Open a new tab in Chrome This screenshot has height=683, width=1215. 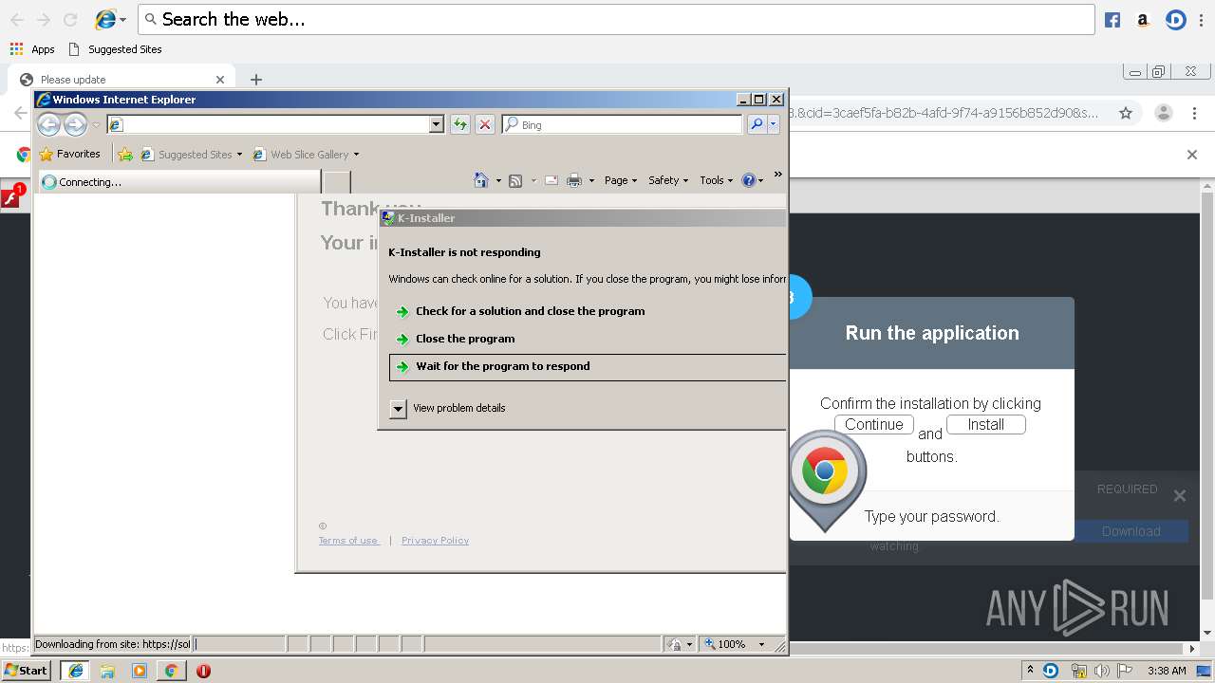click(255, 80)
